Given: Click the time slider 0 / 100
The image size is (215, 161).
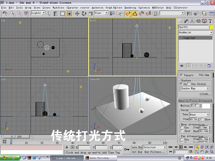Looking at the screenshot, I should 16,137.
